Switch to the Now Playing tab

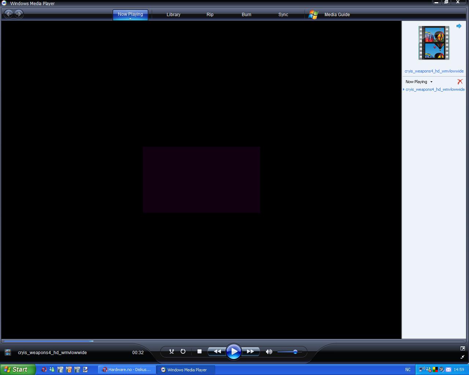pyautogui.click(x=130, y=14)
